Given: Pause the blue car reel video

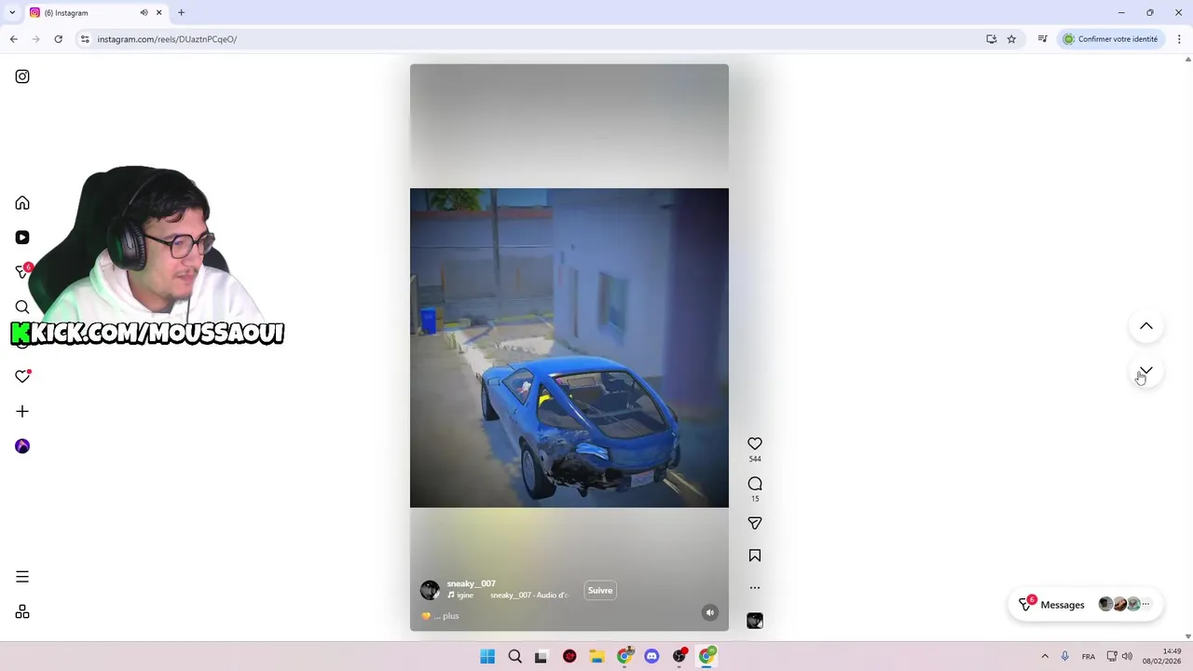Looking at the screenshot, I should (x=569, y=348).
